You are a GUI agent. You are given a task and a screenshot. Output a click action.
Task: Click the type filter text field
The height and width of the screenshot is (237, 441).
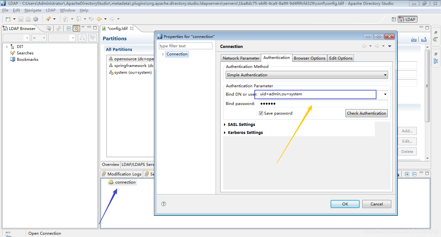point(185,46)
